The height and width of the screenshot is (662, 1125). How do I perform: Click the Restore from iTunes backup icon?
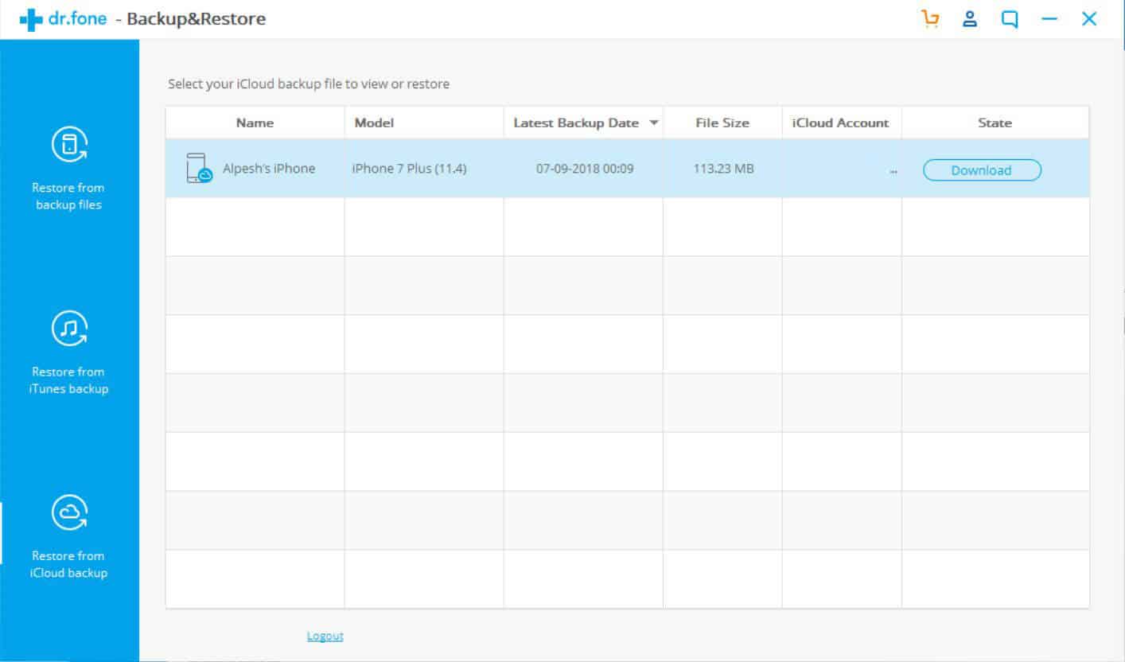pyautogui.click(x=69, y=329)
